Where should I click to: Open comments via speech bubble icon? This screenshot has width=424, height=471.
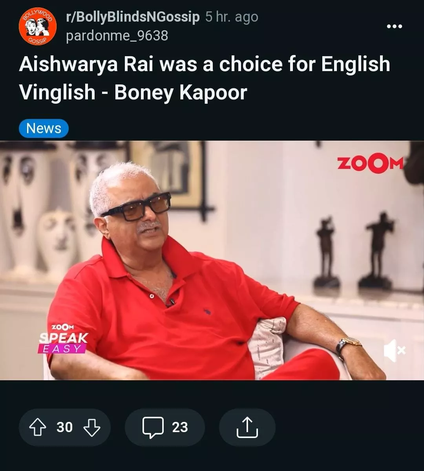153,427
